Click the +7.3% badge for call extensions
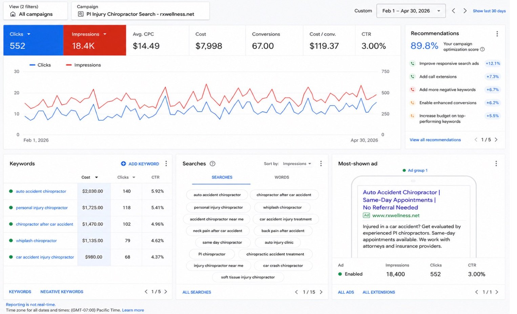Viewport: 517px width, 314px height. point(493,76)
